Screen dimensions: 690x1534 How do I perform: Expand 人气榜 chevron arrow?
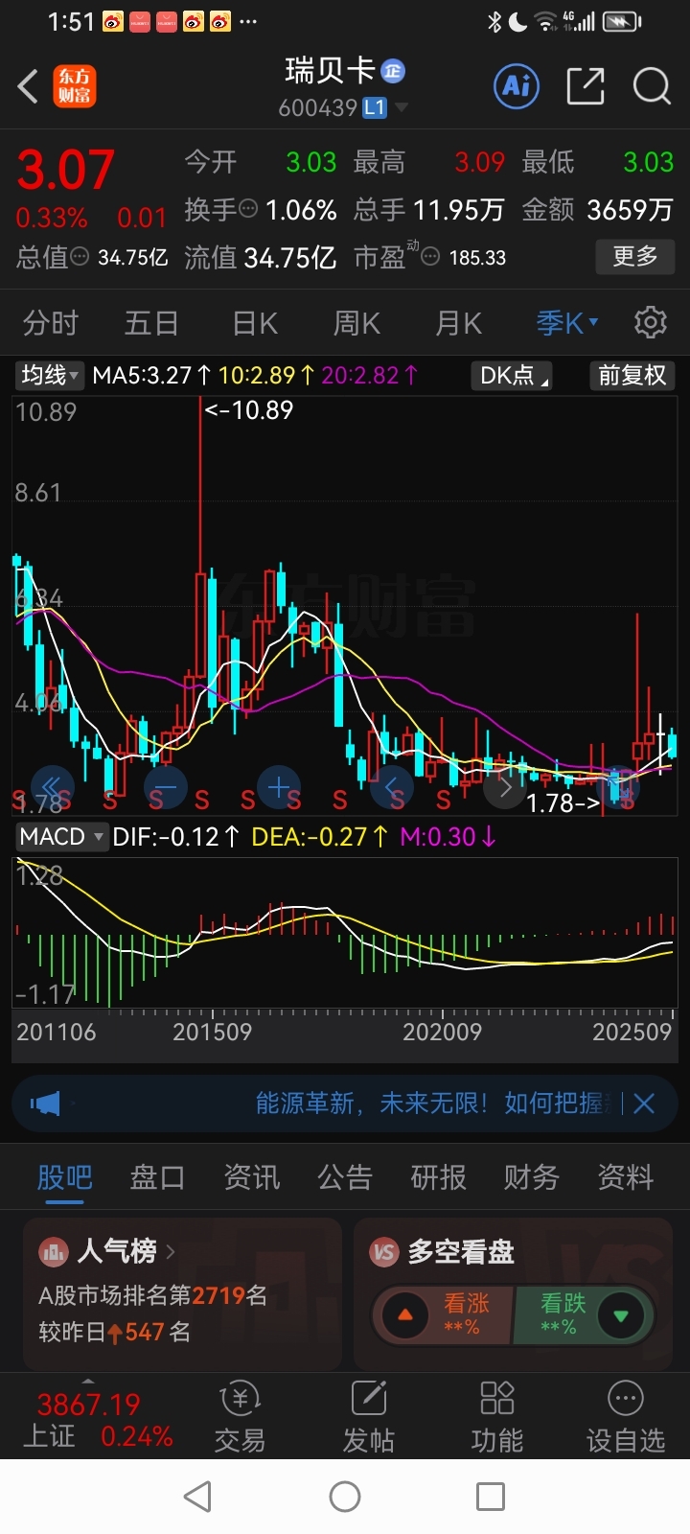[171, 1251]
